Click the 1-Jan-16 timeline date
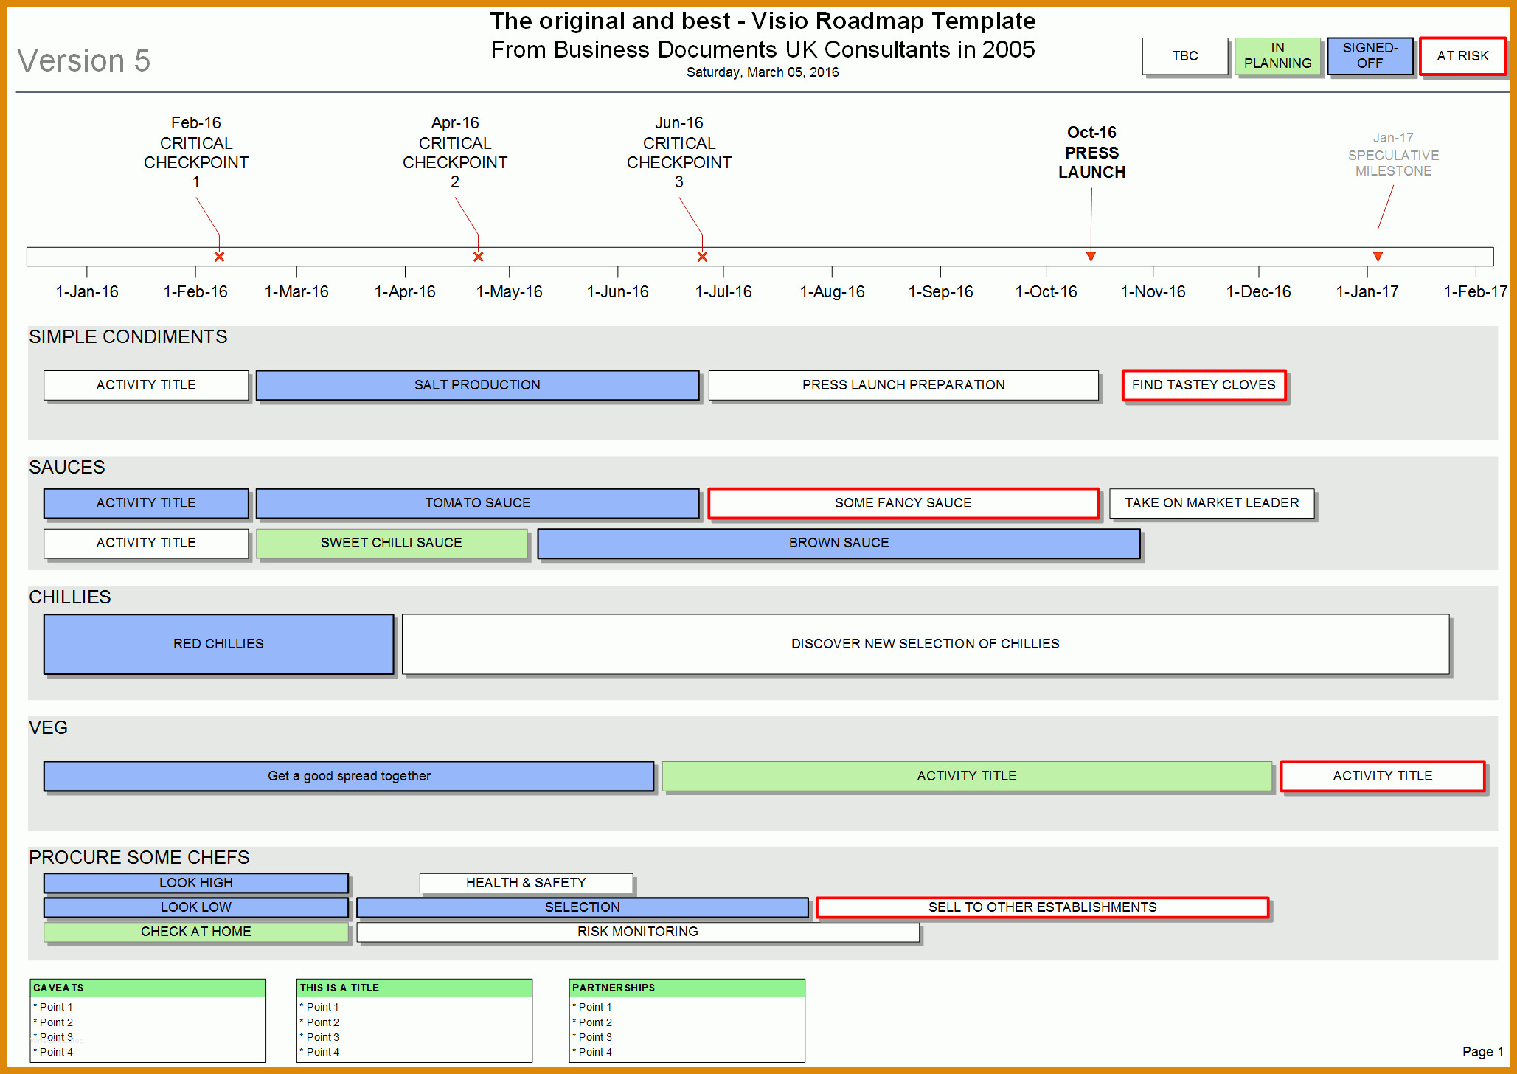Viewport: 1517px width, 1074px height. click(x=87, y=292)
